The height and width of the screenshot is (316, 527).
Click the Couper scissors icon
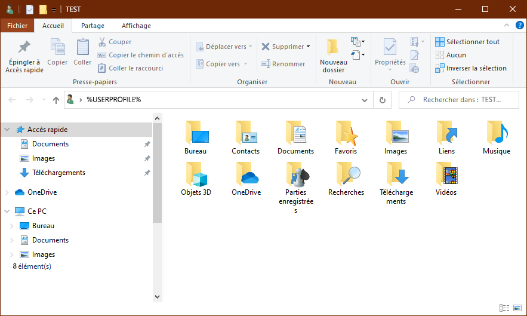(102, 42)
